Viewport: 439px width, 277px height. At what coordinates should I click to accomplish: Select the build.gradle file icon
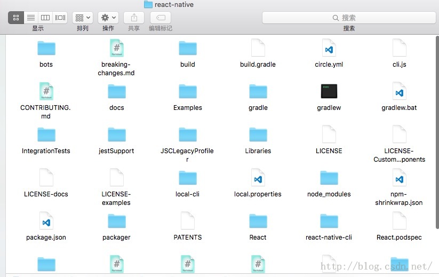[x=258, y=48]
